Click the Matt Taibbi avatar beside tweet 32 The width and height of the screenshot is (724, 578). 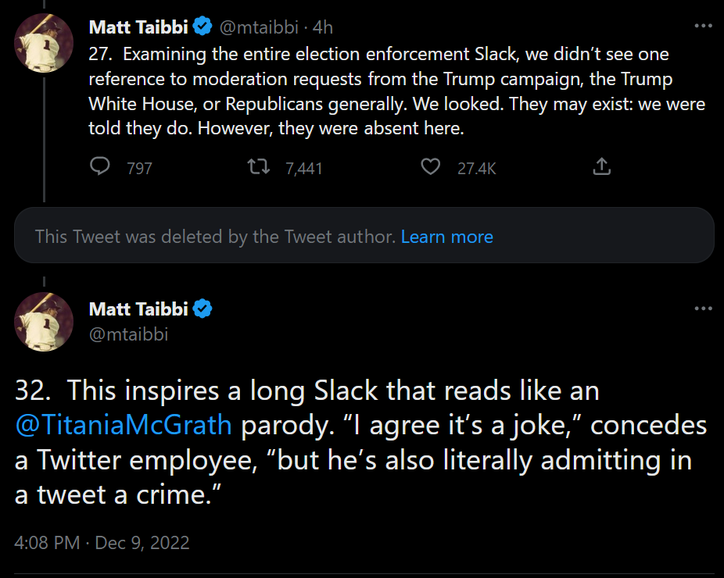(44, 323)
